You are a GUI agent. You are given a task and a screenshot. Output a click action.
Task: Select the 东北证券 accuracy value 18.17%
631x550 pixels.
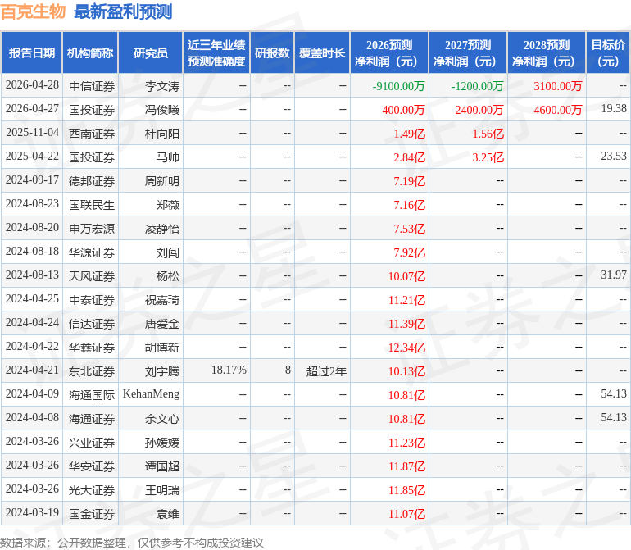pos(229,370)
